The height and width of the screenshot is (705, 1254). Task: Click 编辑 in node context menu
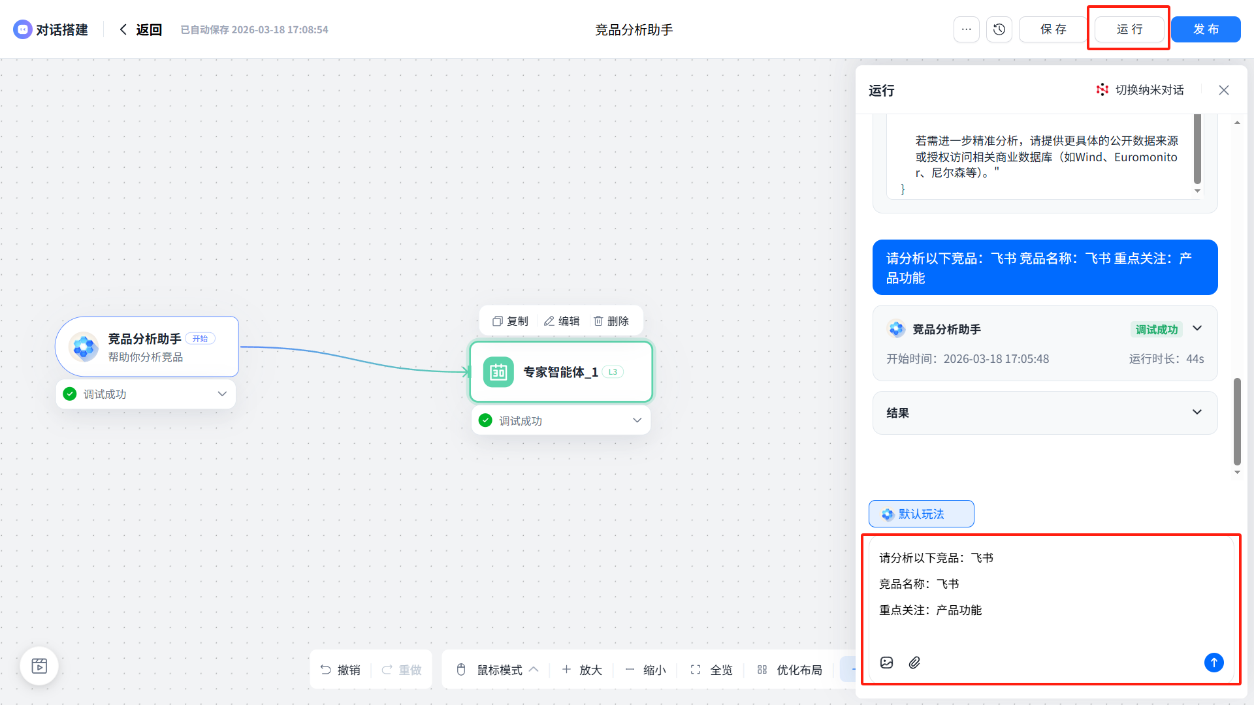[562, 321]
